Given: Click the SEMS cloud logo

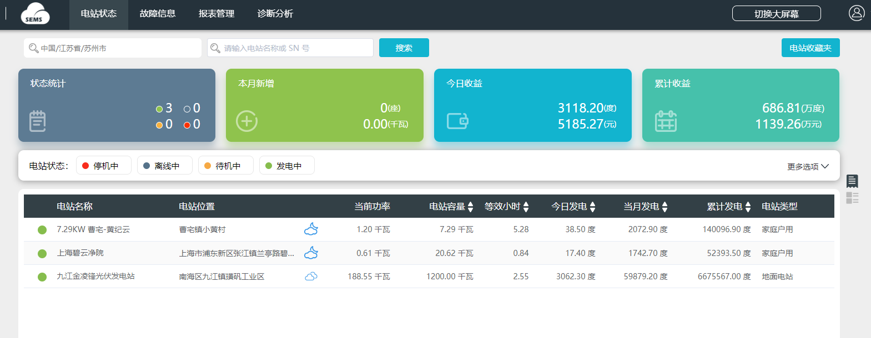Looking at the screenshot, I should 35,14.
